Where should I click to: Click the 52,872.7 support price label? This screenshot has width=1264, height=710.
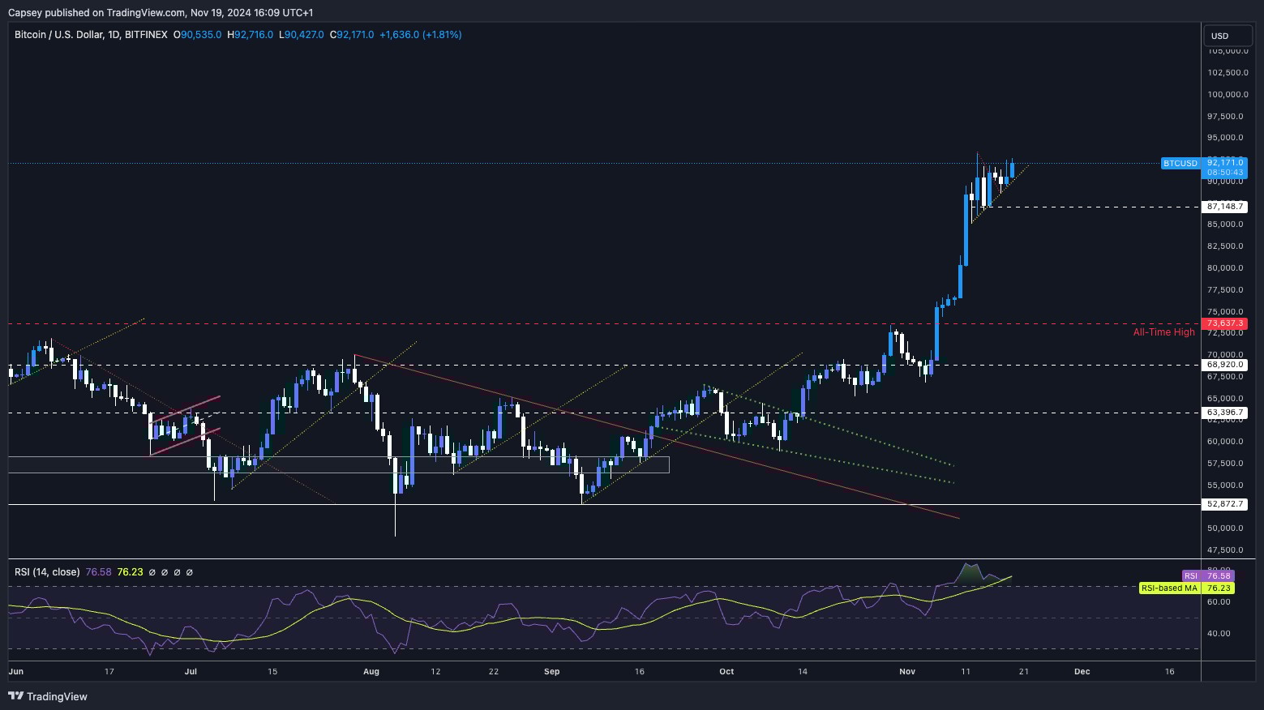click(1224, 504)
